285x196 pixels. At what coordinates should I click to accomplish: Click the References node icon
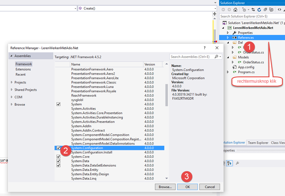[x=235, y=37]
